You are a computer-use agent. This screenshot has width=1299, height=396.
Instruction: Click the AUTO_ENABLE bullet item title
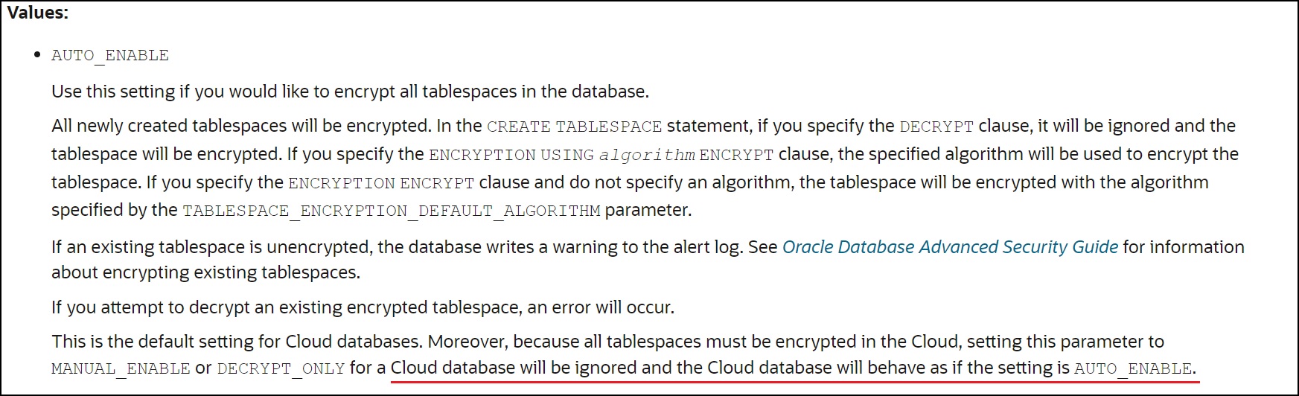110,56
